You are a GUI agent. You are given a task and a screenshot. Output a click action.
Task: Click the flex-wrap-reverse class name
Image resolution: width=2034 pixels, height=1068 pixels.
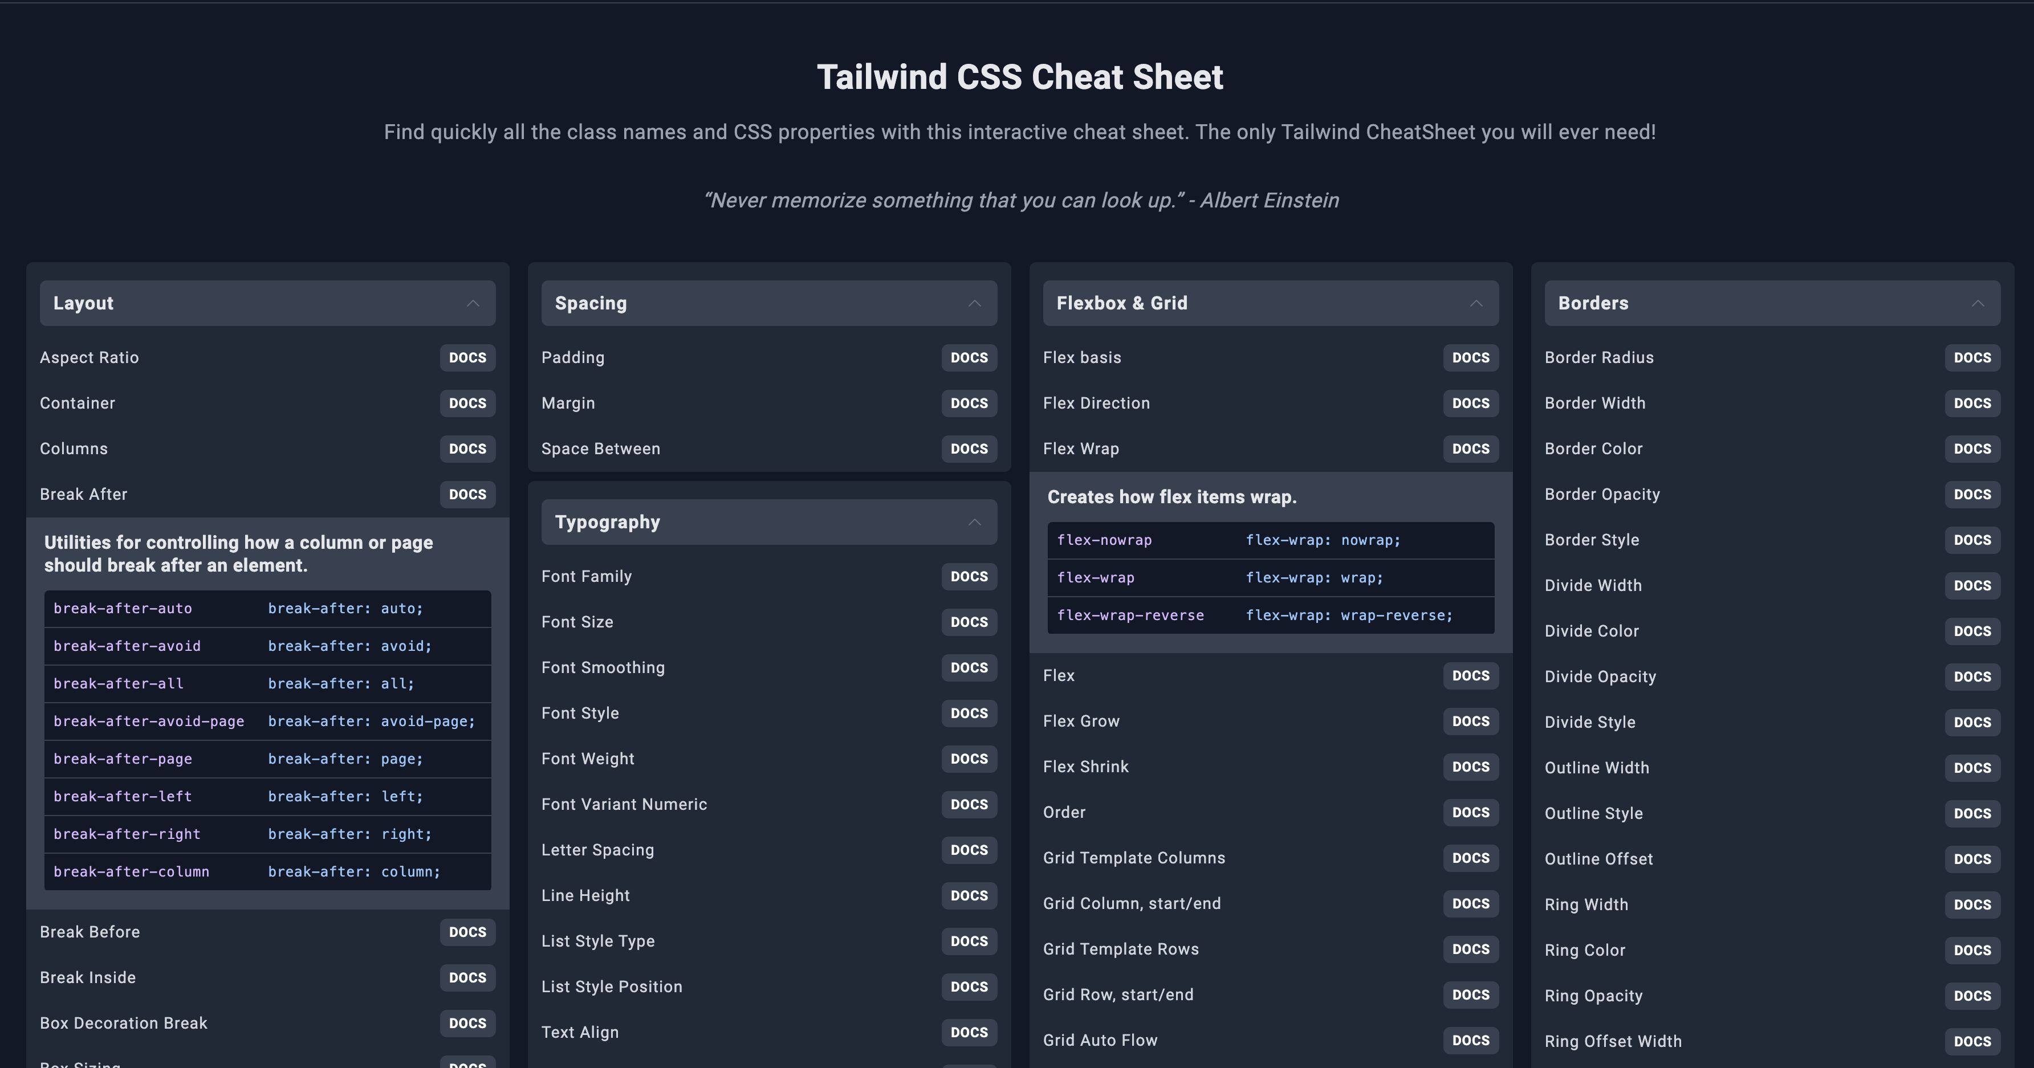pyautogui.click(x=1130, y=615)
